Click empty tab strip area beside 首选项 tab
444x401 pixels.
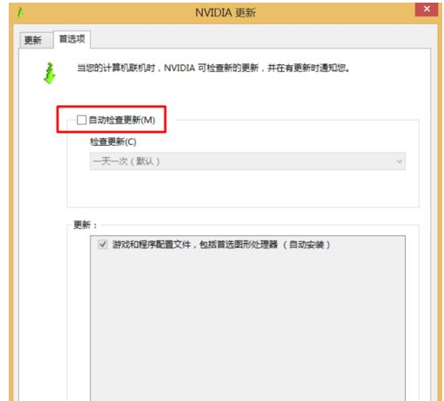click(x=260, y=39)
